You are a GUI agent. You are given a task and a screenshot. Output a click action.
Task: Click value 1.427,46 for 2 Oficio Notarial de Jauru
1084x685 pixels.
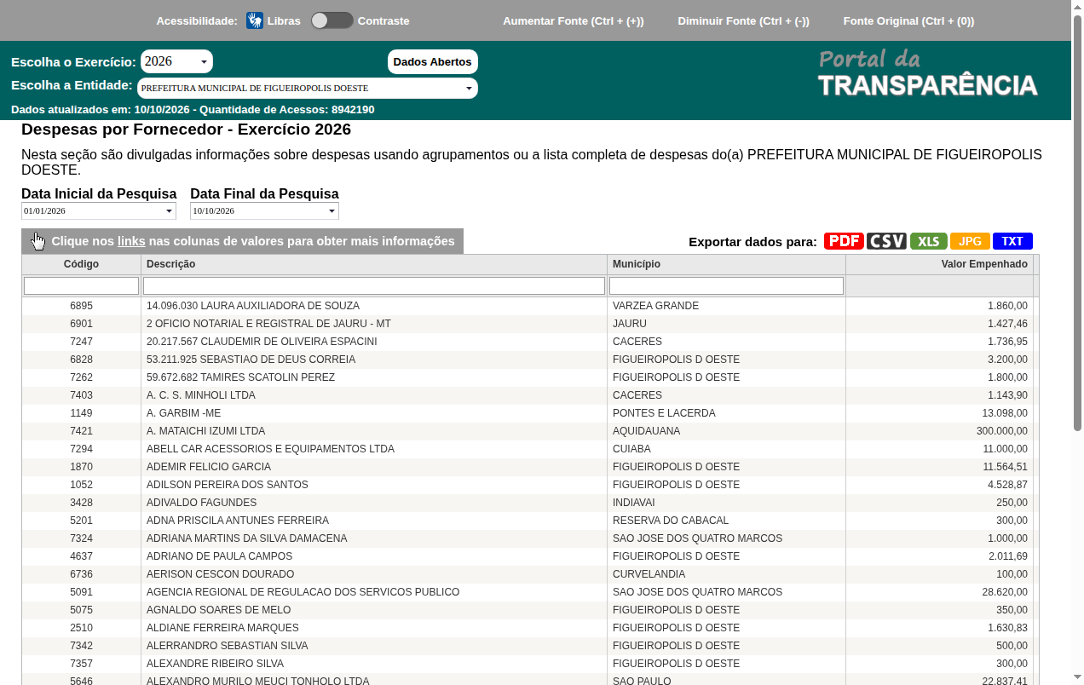pyautogui.click(x=1007, y=324)
